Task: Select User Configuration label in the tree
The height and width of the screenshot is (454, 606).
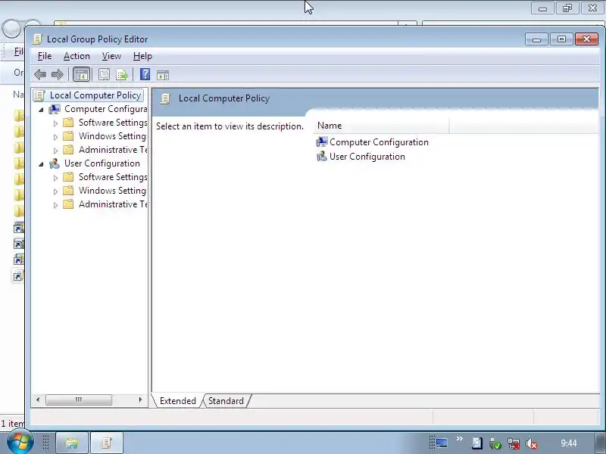Action: (102, 163)
